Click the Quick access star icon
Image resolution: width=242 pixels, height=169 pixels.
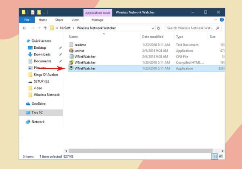pos(28,41)
